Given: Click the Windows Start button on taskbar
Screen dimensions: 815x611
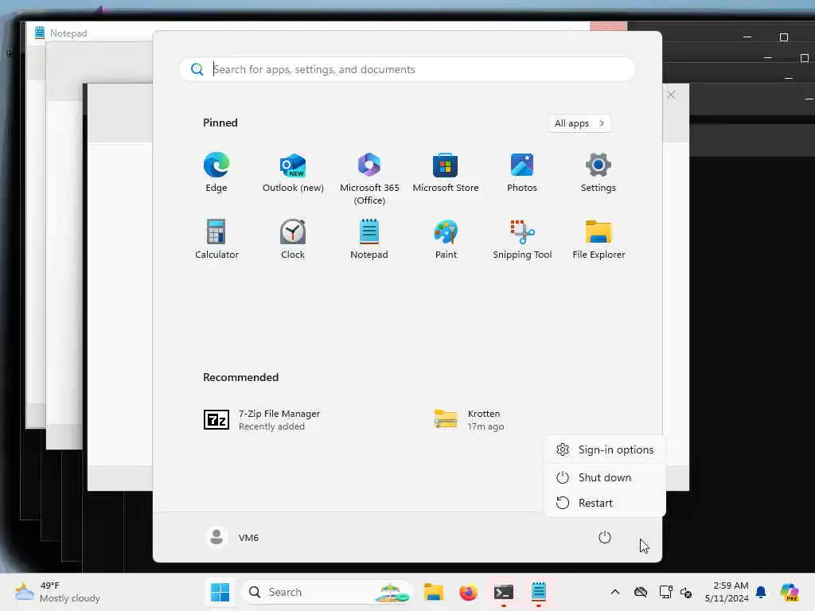Looking at the screenshot, I should coord(220,592).
